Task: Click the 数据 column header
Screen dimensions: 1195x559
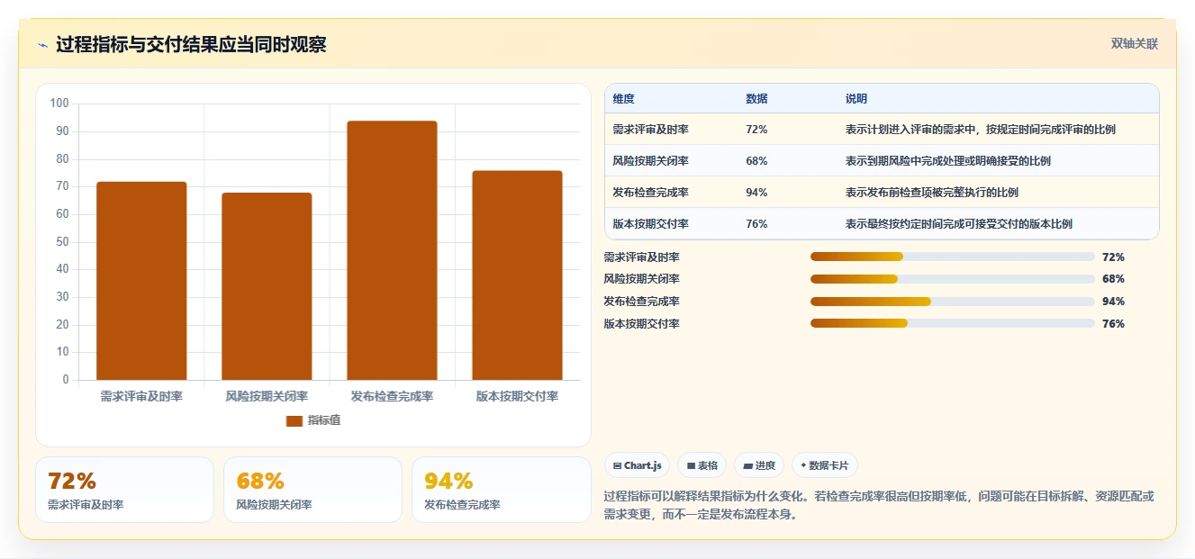Action: [756, 99]
